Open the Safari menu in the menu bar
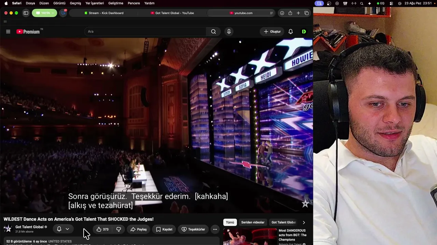This screenshot has height=245, width=437. pyautogui.click(x=17, y=3)
